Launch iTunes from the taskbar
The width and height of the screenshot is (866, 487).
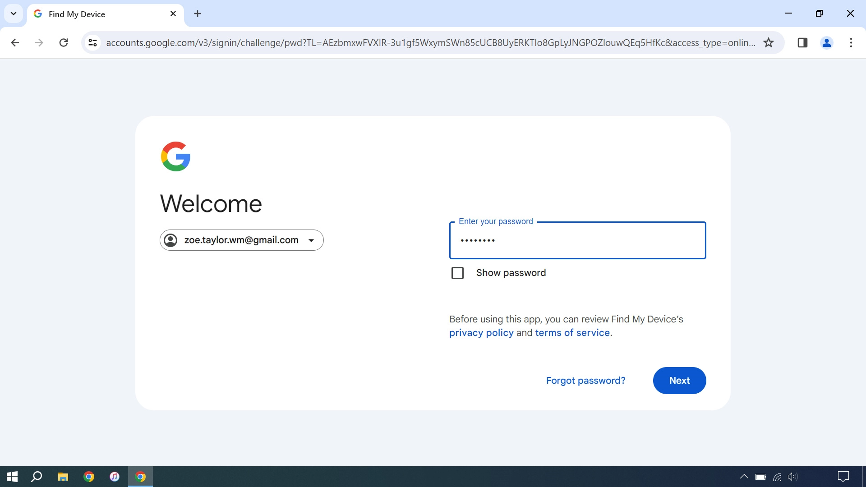point(115,477)
